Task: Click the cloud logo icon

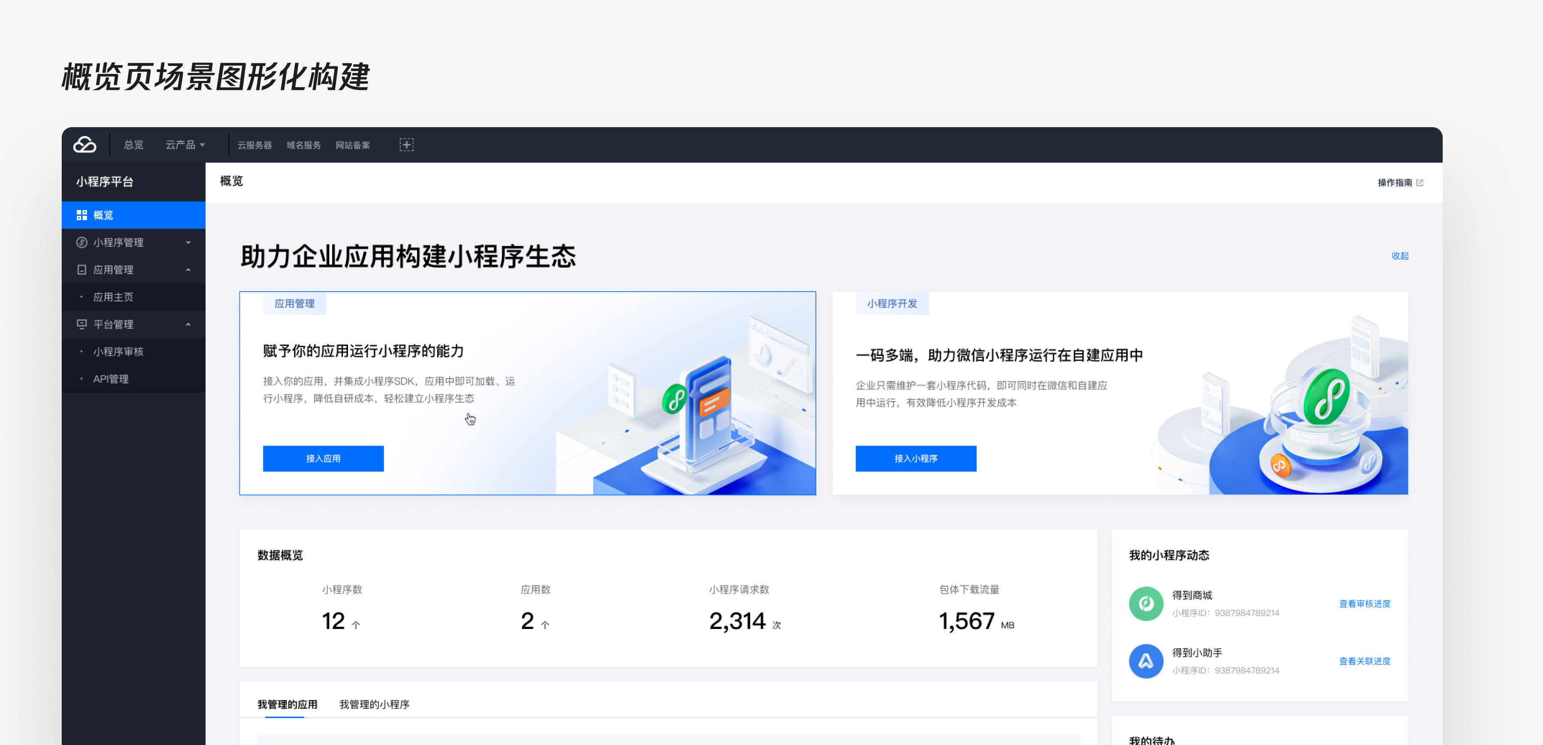Action: pos(84,144)
